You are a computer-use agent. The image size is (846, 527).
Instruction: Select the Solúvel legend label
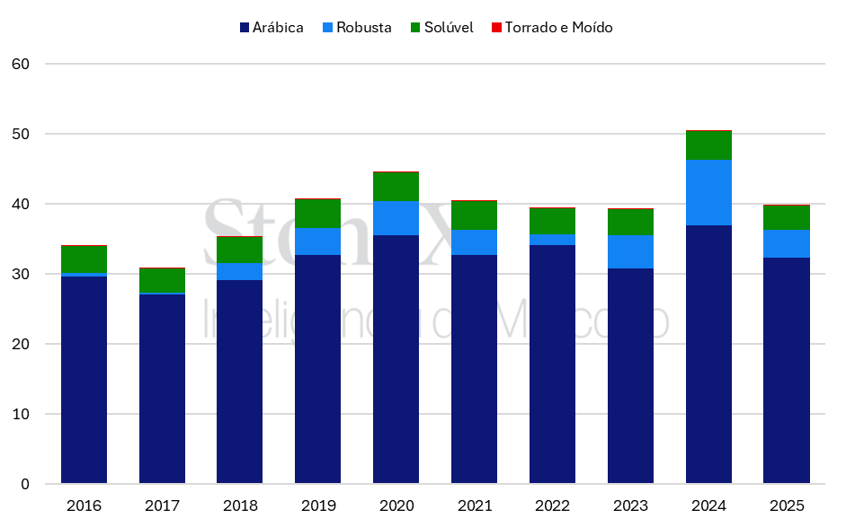449,28
